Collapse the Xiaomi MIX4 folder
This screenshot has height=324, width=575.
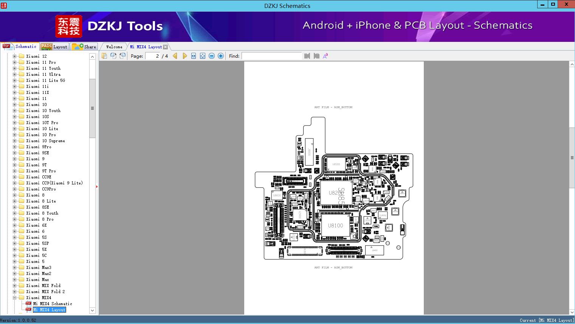coord(15,298)
